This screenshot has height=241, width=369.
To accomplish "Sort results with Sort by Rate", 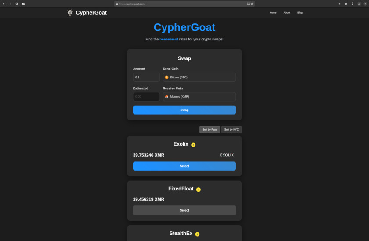I will click(210, 130).
